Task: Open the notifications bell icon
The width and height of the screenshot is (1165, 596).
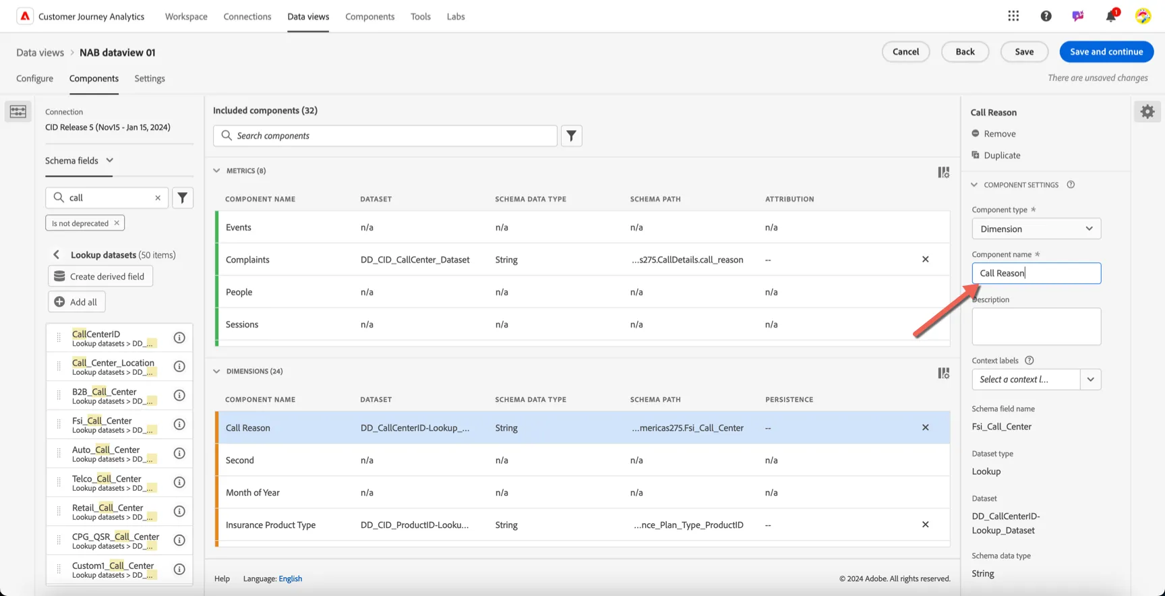Action: [1111, 16]
